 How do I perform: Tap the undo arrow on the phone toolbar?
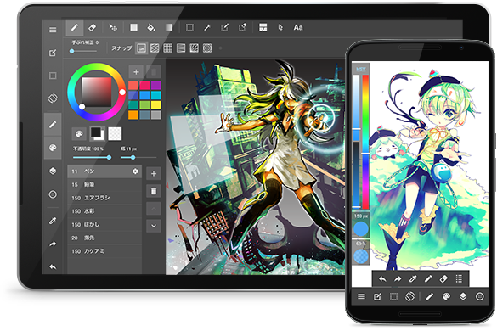click(x=382, y=278)
